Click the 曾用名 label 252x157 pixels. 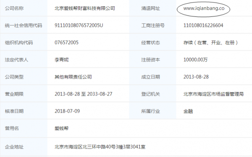[12, 129]
